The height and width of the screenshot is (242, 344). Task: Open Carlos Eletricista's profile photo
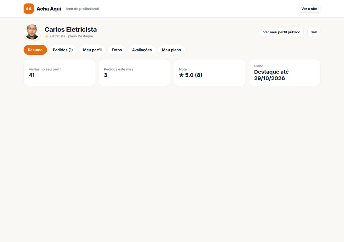pyautogui.click(x=32, y=32)
